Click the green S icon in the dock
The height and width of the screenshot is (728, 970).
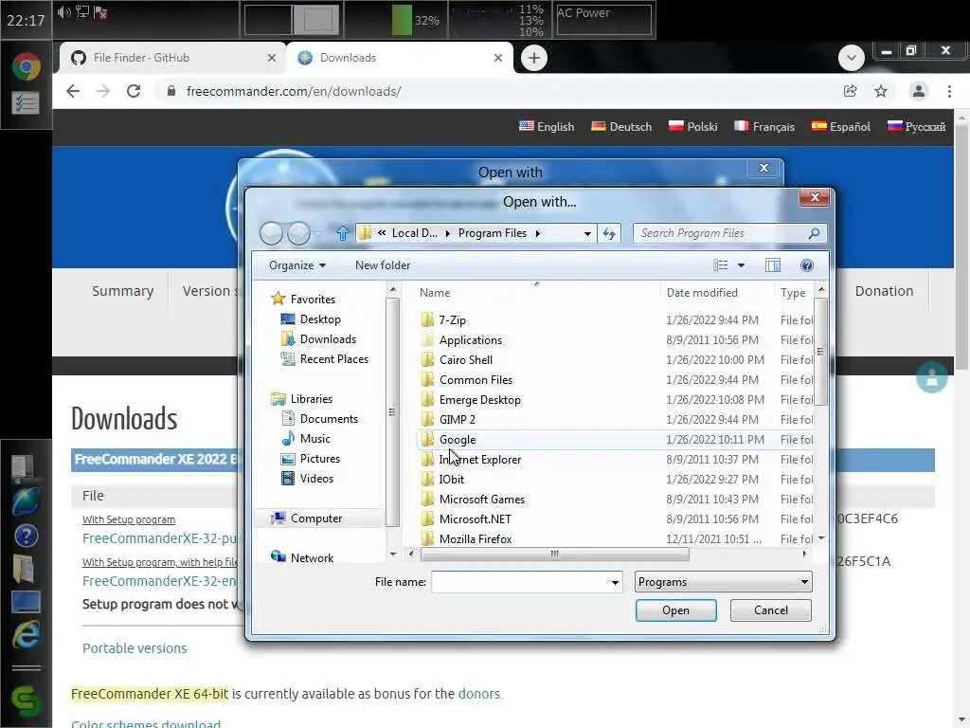pyautogui.click(x=26, y=701)
